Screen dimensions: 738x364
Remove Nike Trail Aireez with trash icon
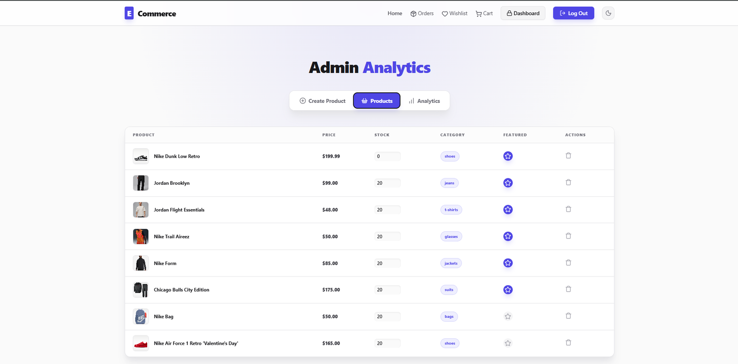coord(568,236)
